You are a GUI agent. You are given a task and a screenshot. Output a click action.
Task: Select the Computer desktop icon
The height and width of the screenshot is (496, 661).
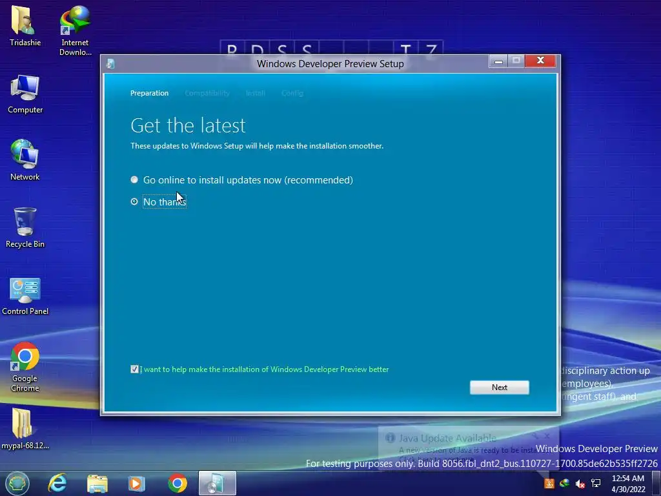coord(25,94)
